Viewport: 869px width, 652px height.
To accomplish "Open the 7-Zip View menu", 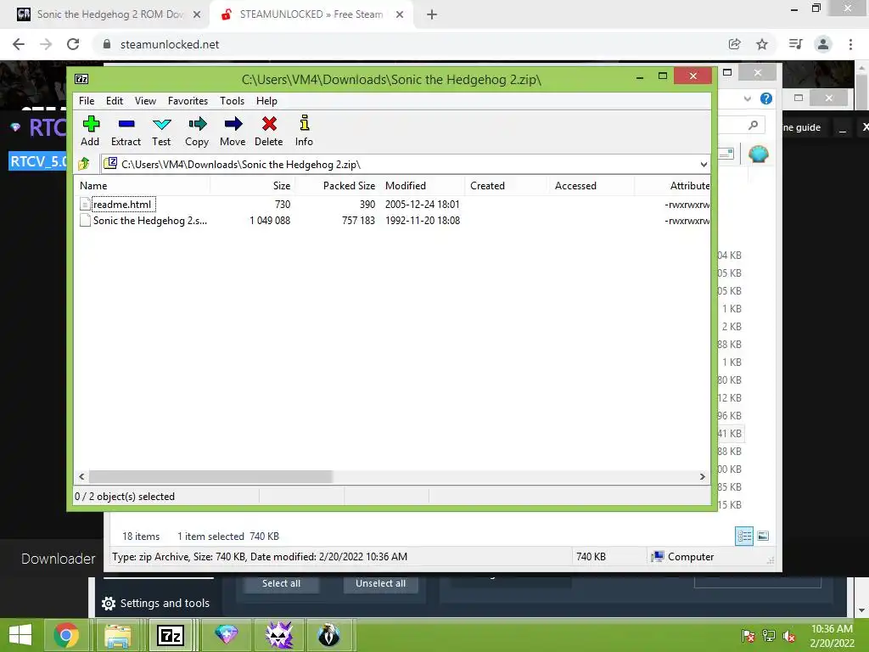I will [x=145, y=101].
